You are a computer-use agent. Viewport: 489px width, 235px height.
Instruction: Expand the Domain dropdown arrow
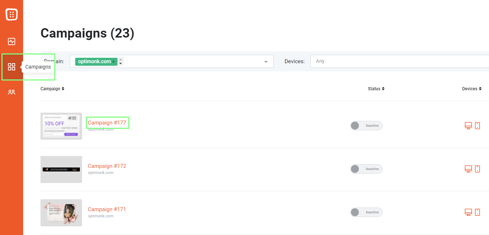tap(266, 62)
